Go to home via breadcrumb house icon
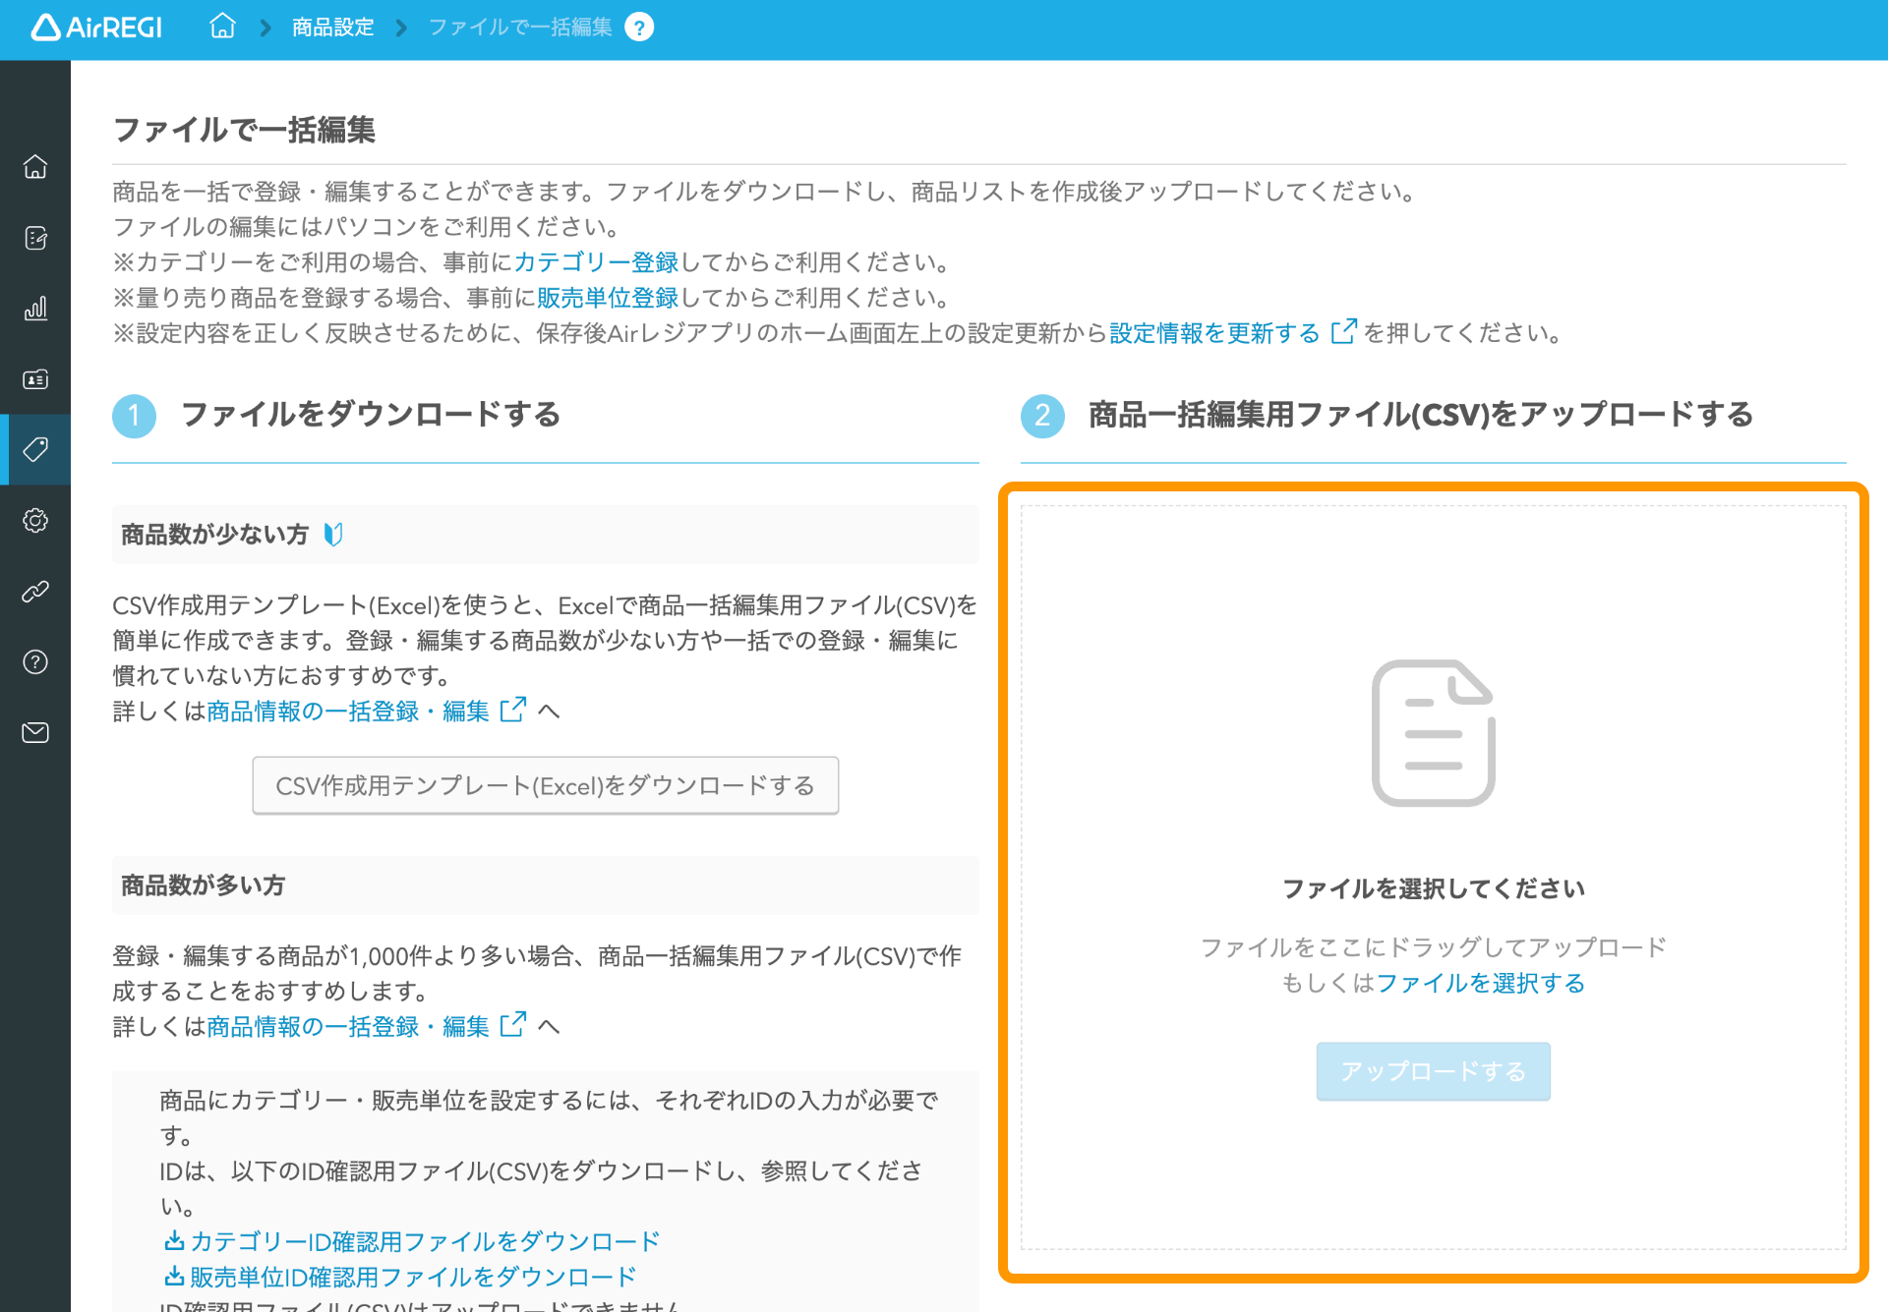 (x=223, y=26)
